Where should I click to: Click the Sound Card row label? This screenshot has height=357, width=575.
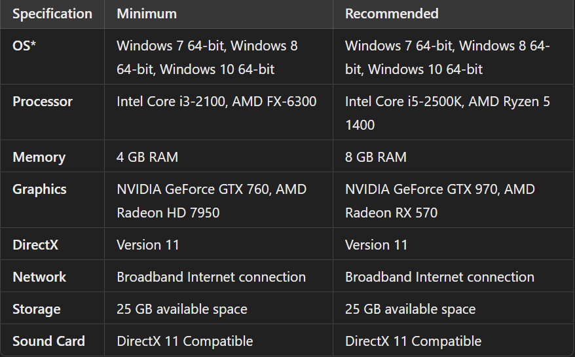(48, 341)
